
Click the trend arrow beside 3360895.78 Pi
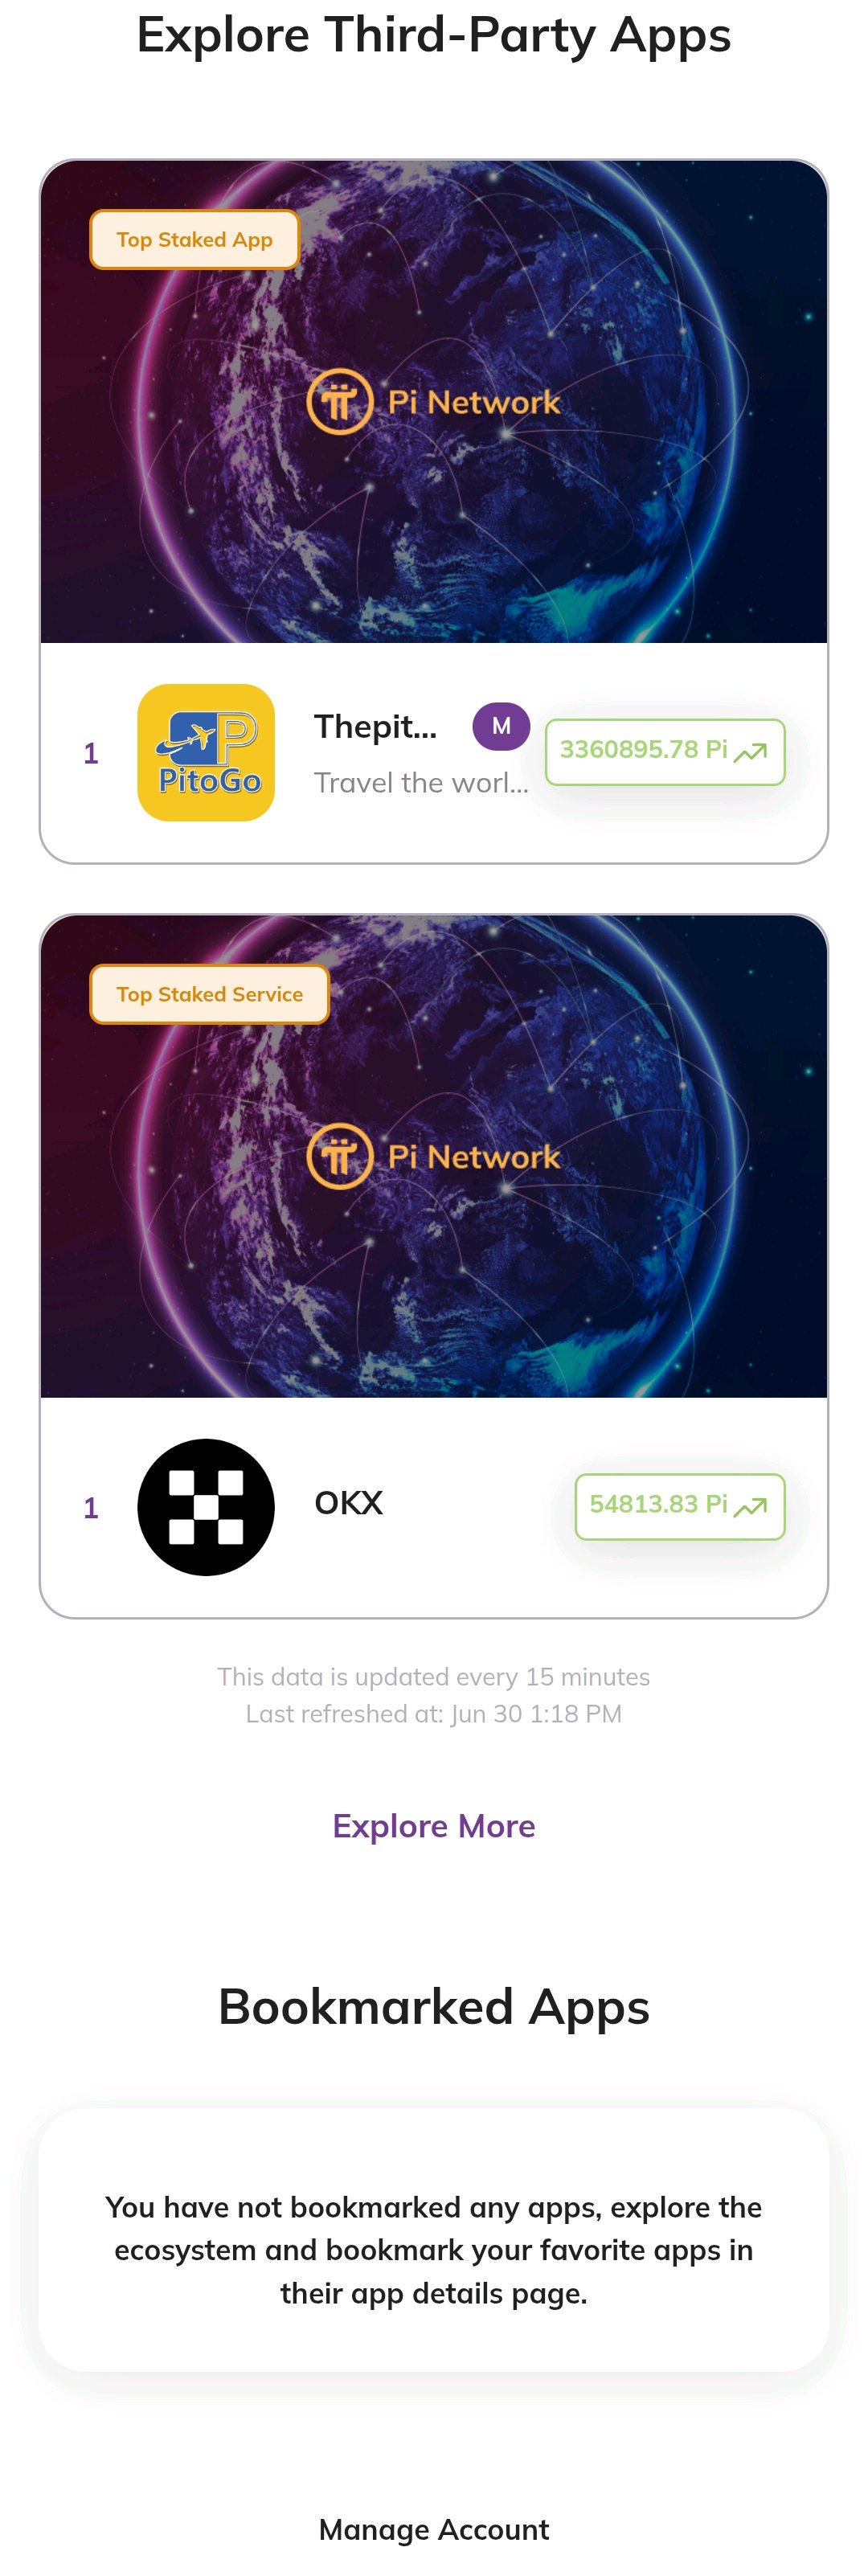pos(751,752)
